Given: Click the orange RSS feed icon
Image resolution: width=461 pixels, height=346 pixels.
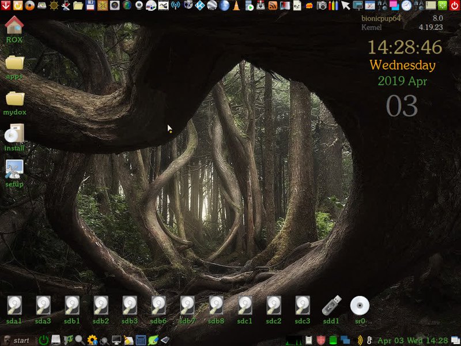Looking at the screenshot, I should (x=273, y=5).
